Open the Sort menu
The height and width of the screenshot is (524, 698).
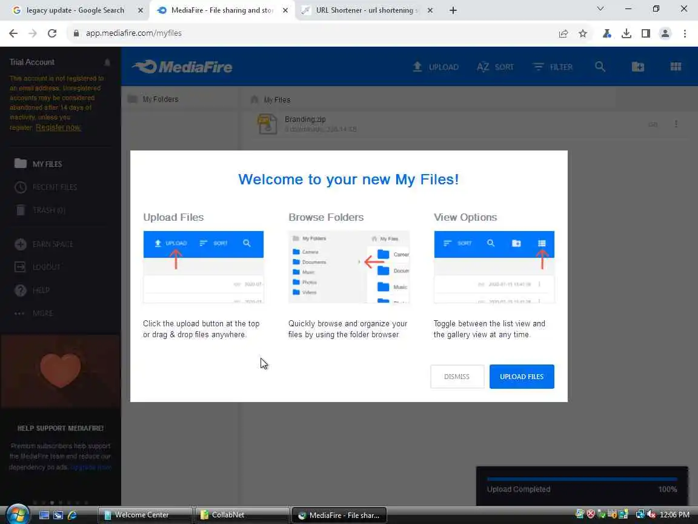click(495, 67)
